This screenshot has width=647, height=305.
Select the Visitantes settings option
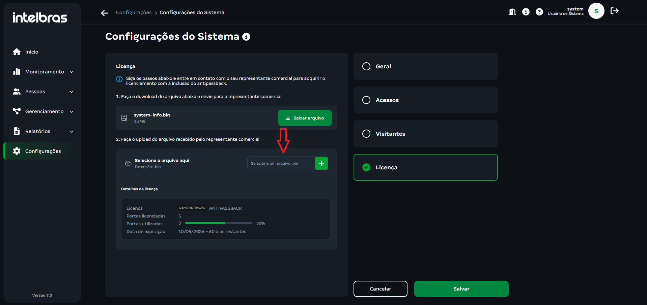point(425,134)
